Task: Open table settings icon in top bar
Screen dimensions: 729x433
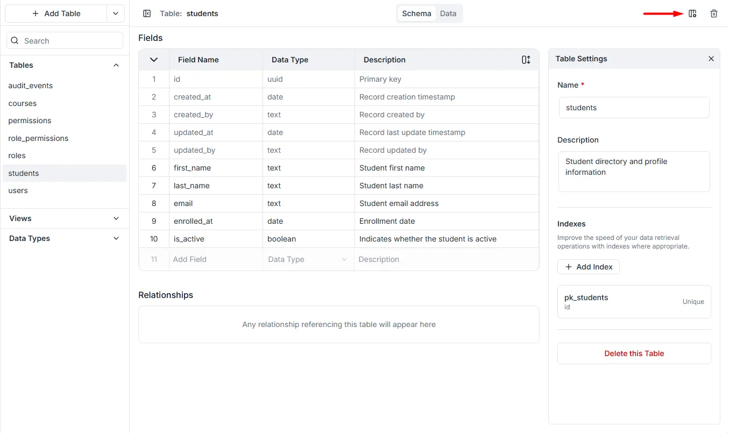Action: (692, 13)
